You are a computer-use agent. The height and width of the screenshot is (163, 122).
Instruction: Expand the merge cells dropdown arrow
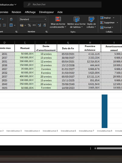(x=15, y=25)
